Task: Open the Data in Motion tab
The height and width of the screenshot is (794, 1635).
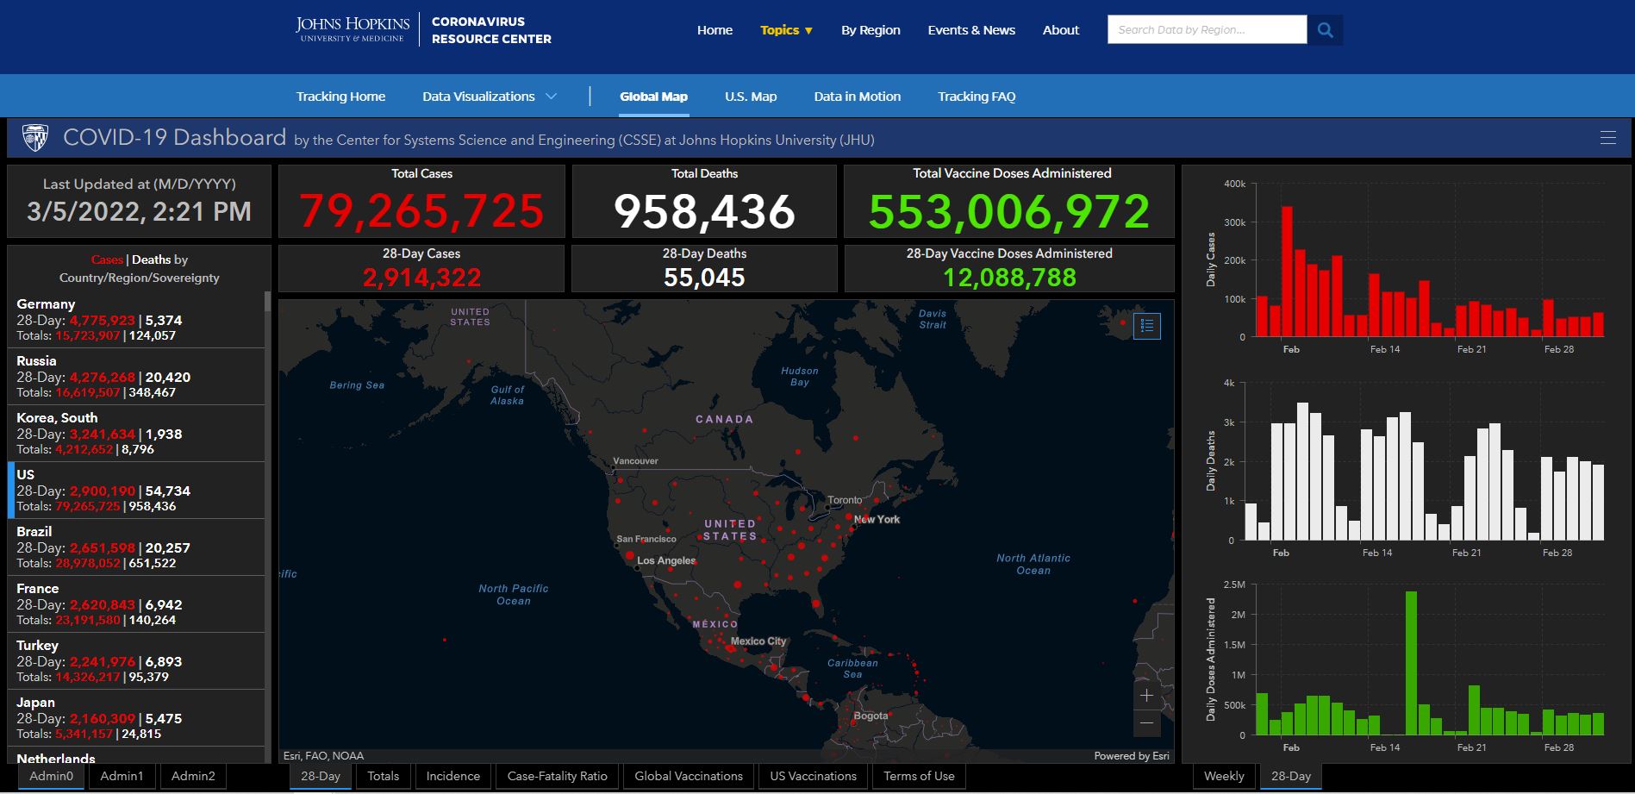Action: (857, 97)
